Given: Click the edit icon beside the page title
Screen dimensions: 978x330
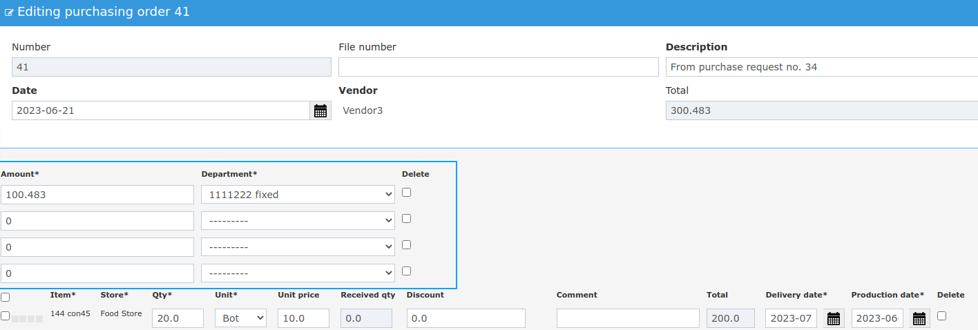Looking at the screenshot, I should click(x=10, y=12).
